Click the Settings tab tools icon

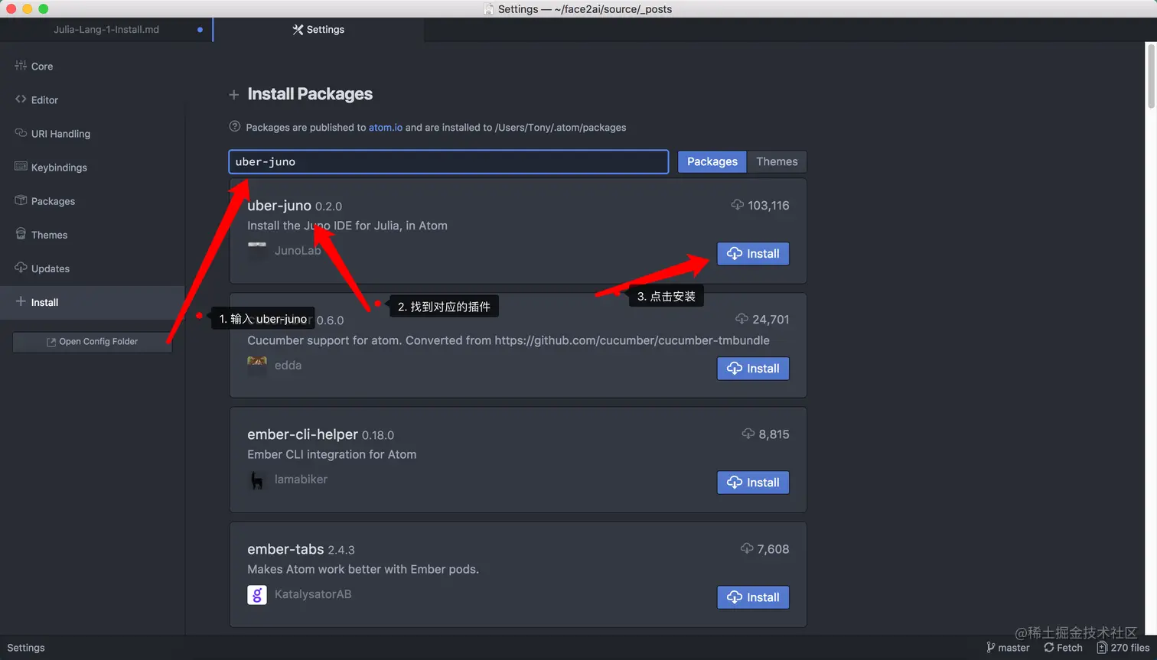pyautogui.click(x=298, y=30)
